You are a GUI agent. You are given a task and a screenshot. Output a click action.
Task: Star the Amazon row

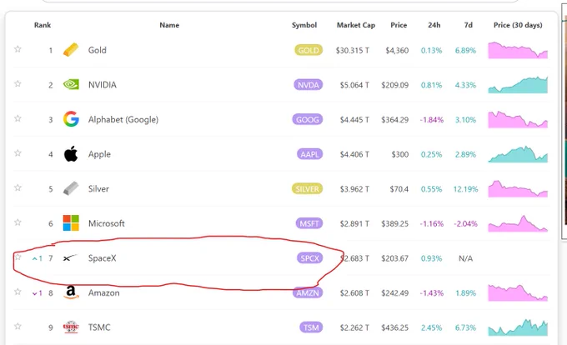tap(18, 292)
